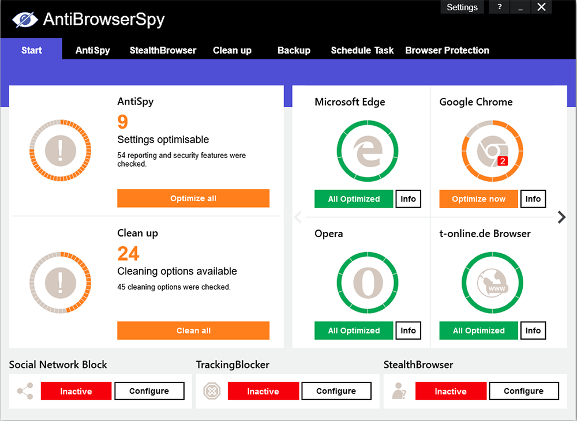The width and height of the screenshot is (577, 421).
Task: Click the Social Network Block share icon
Action: tap(25, 392)
